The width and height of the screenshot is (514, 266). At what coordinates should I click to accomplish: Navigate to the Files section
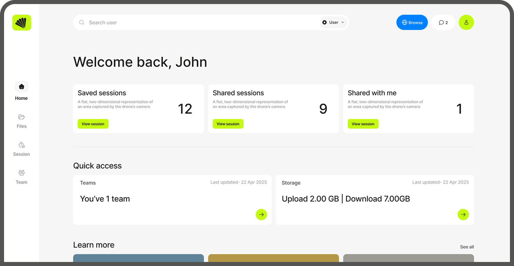click(21, 121)
